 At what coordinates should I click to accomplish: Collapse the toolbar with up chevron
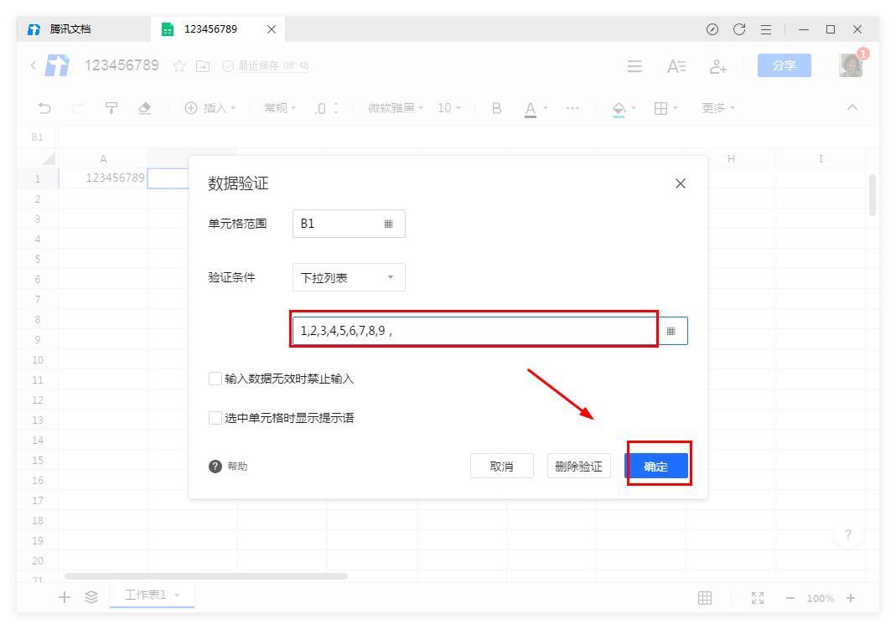pyautogui.click(x=852, y=107)
